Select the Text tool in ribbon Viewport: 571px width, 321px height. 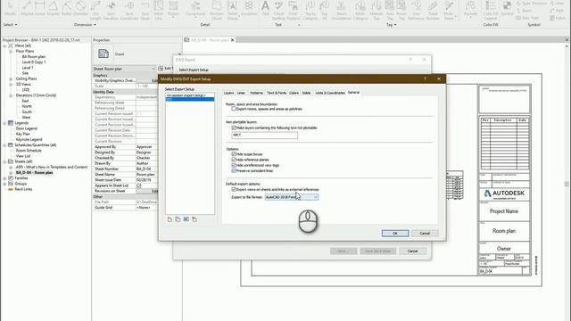[266, 9]
